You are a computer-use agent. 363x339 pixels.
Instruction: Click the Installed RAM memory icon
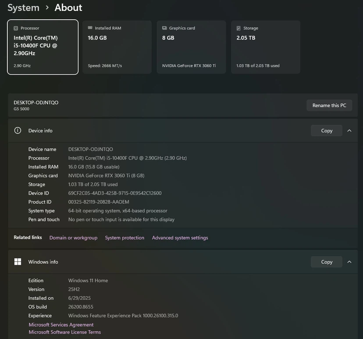click(x=90, y=28)
